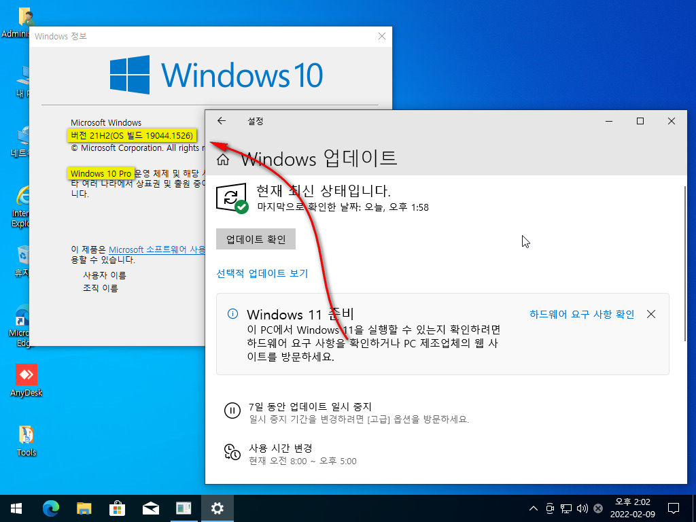Click the update status sync icon
The height and width of the screenshot is (522, 696).
click(232, 197)
